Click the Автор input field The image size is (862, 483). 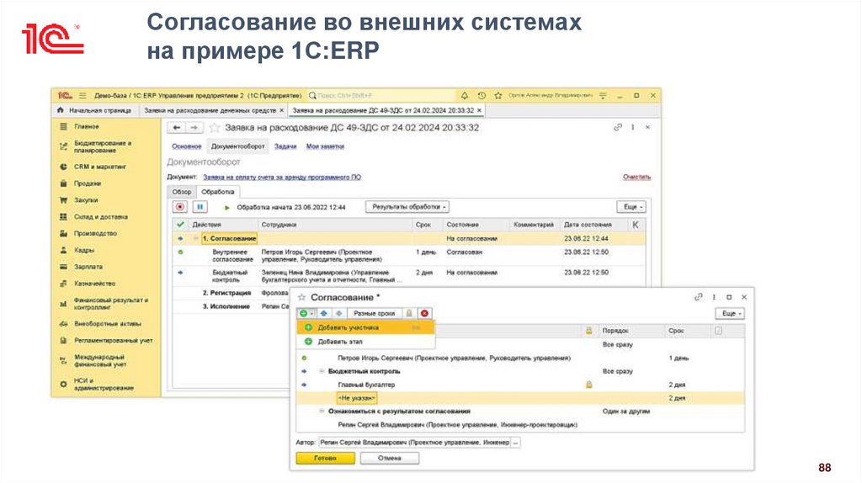point(414,443)
